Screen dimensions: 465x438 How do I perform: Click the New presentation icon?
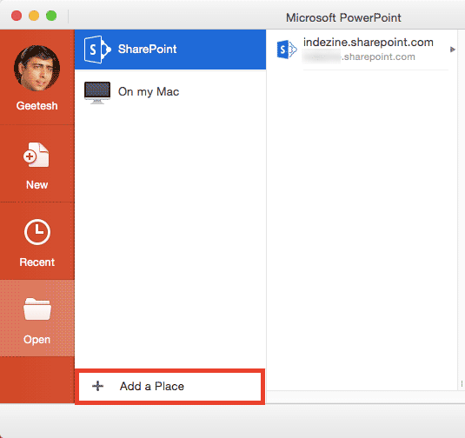point(37,155)
